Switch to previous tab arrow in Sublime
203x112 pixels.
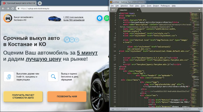click(112, 10)
